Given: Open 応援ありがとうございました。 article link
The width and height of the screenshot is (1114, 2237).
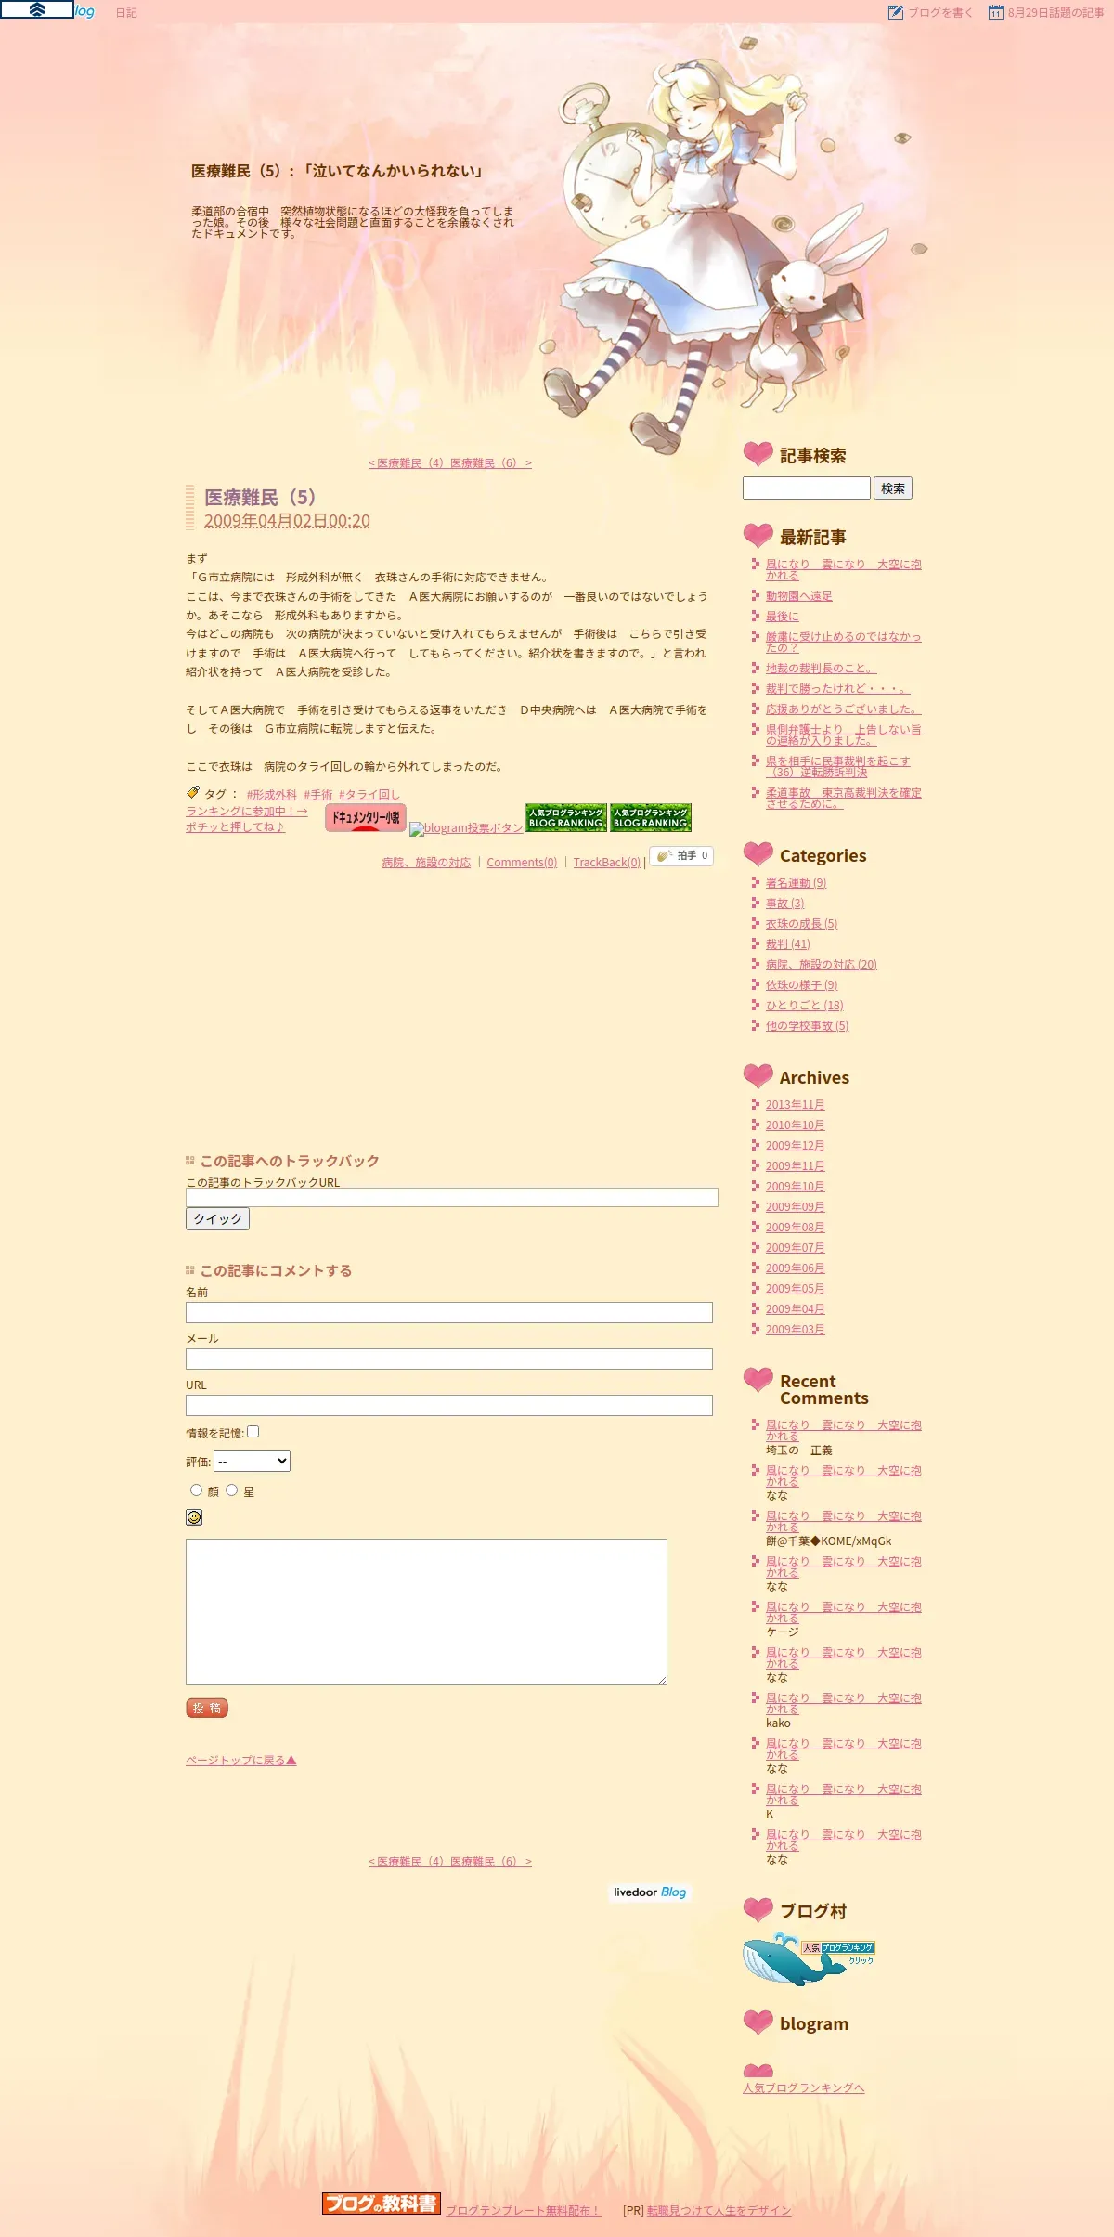Looking at the screenshot, I should (844, 709).
